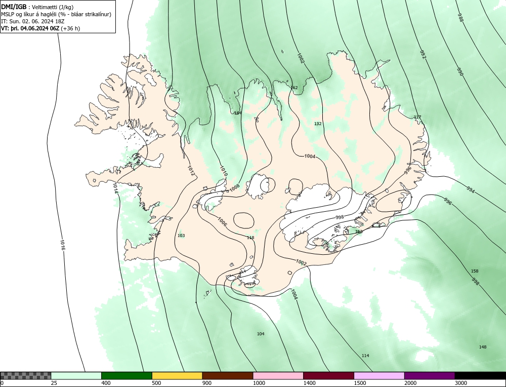The width and height of the screenshot is (506, 387).
Task: Pick the dark maroon 1400–1500 legend swatch
Action: [328, 376]
